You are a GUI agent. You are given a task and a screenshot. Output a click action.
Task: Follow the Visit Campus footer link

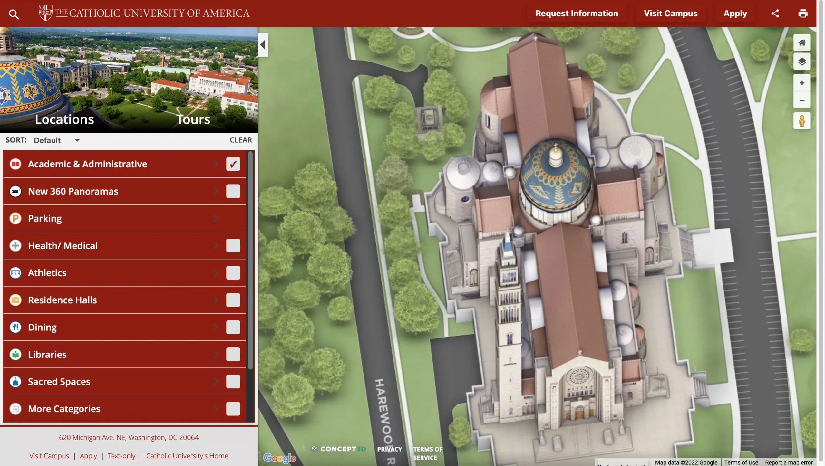pyautogui.click(x=50, y=456)
